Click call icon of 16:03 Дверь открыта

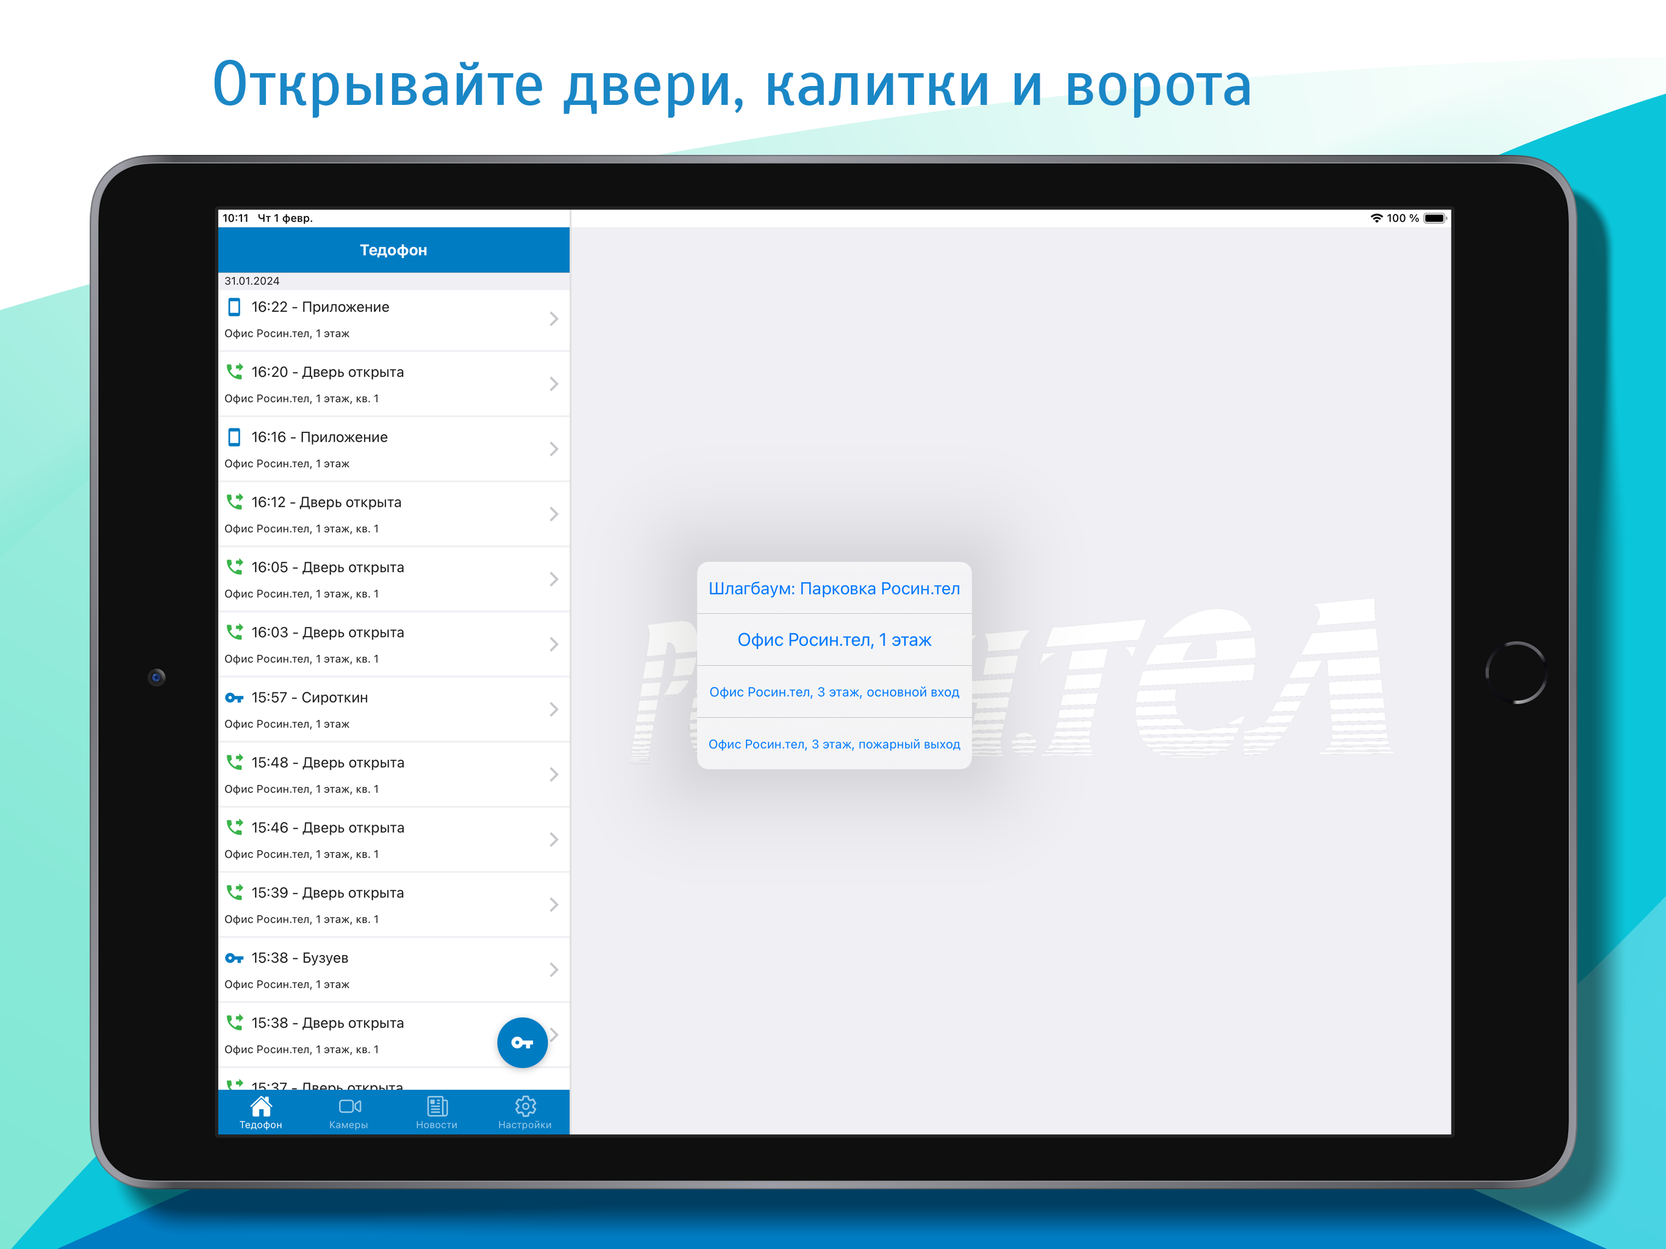[234, 632]
